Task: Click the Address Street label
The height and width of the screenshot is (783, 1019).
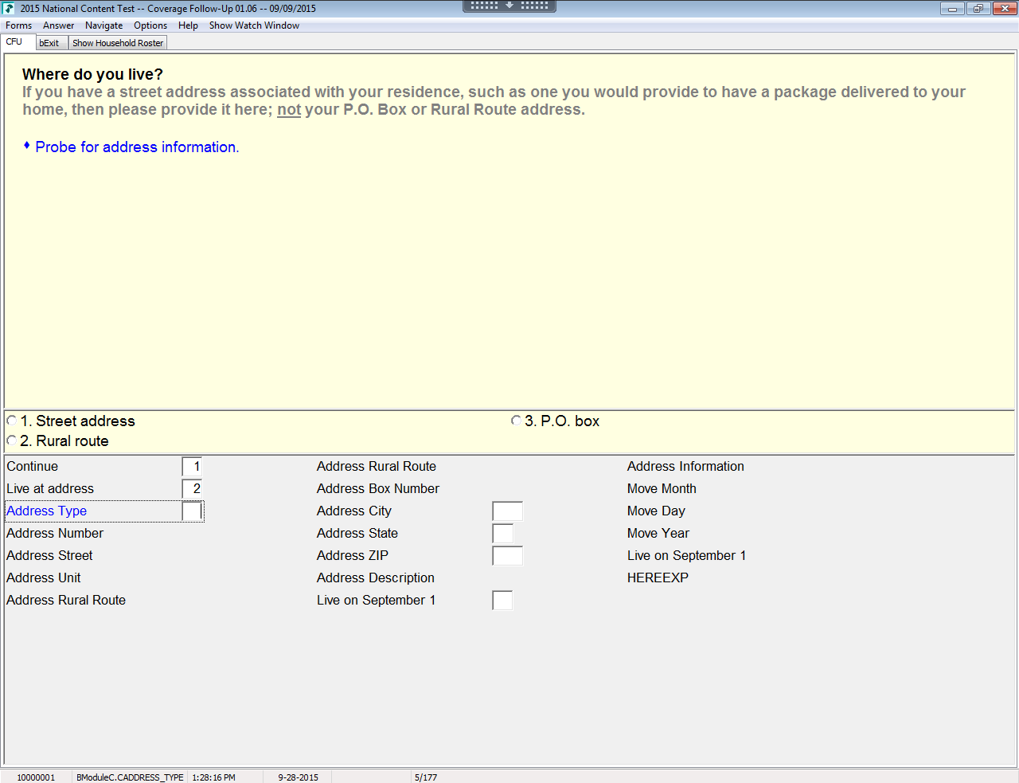Action: point(49,556)
